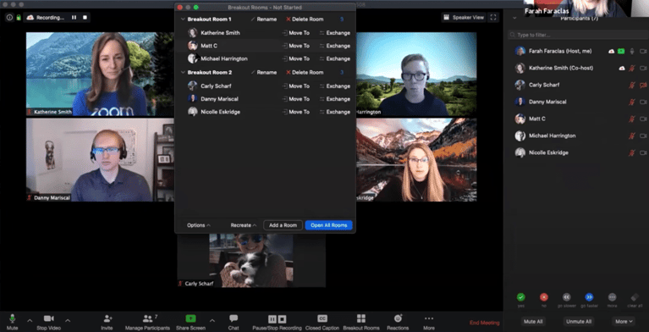Enter full screen using the top-right icon
This screenshot has width=649, height=332.
pos(493,18)
